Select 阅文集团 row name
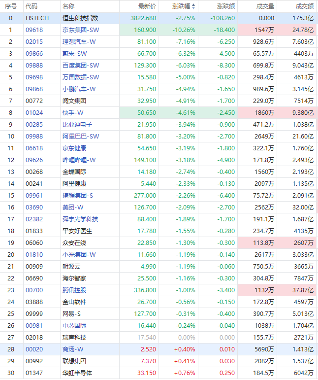 74,101
